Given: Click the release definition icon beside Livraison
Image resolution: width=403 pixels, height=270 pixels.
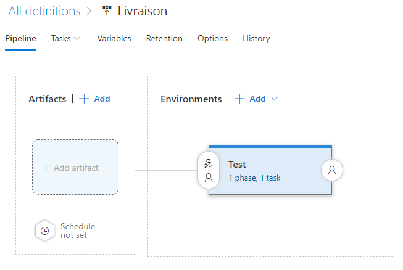Looking at the screenshot, I should (107, 10).
